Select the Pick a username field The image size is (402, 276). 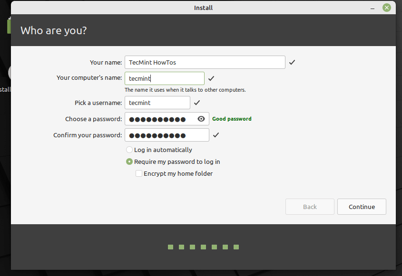click(157, 103)
